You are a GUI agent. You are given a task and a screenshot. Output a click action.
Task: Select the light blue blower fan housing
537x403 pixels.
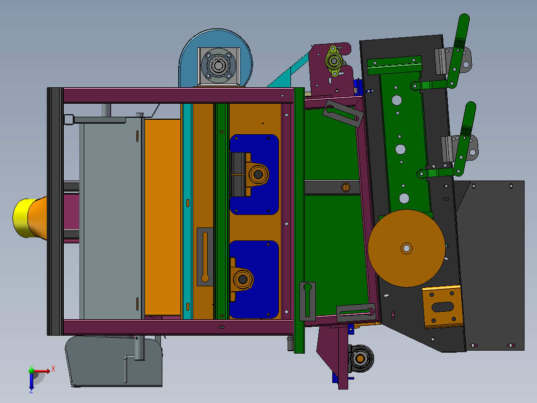216,58
